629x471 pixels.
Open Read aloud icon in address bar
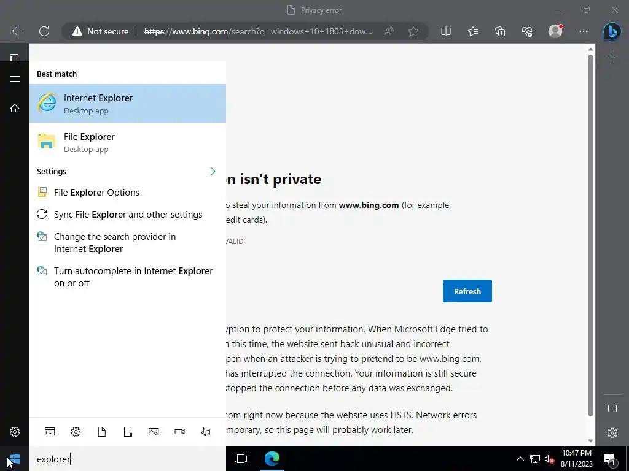coord(388,31)
